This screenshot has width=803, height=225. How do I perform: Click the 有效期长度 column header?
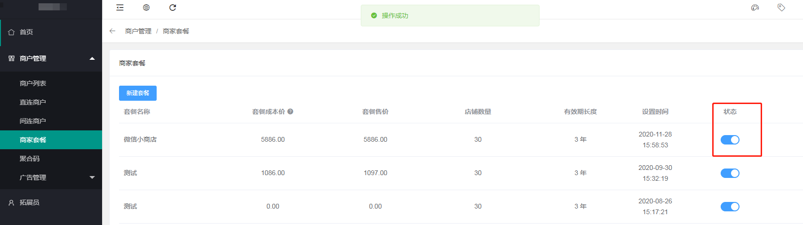(x=580, y=112)
